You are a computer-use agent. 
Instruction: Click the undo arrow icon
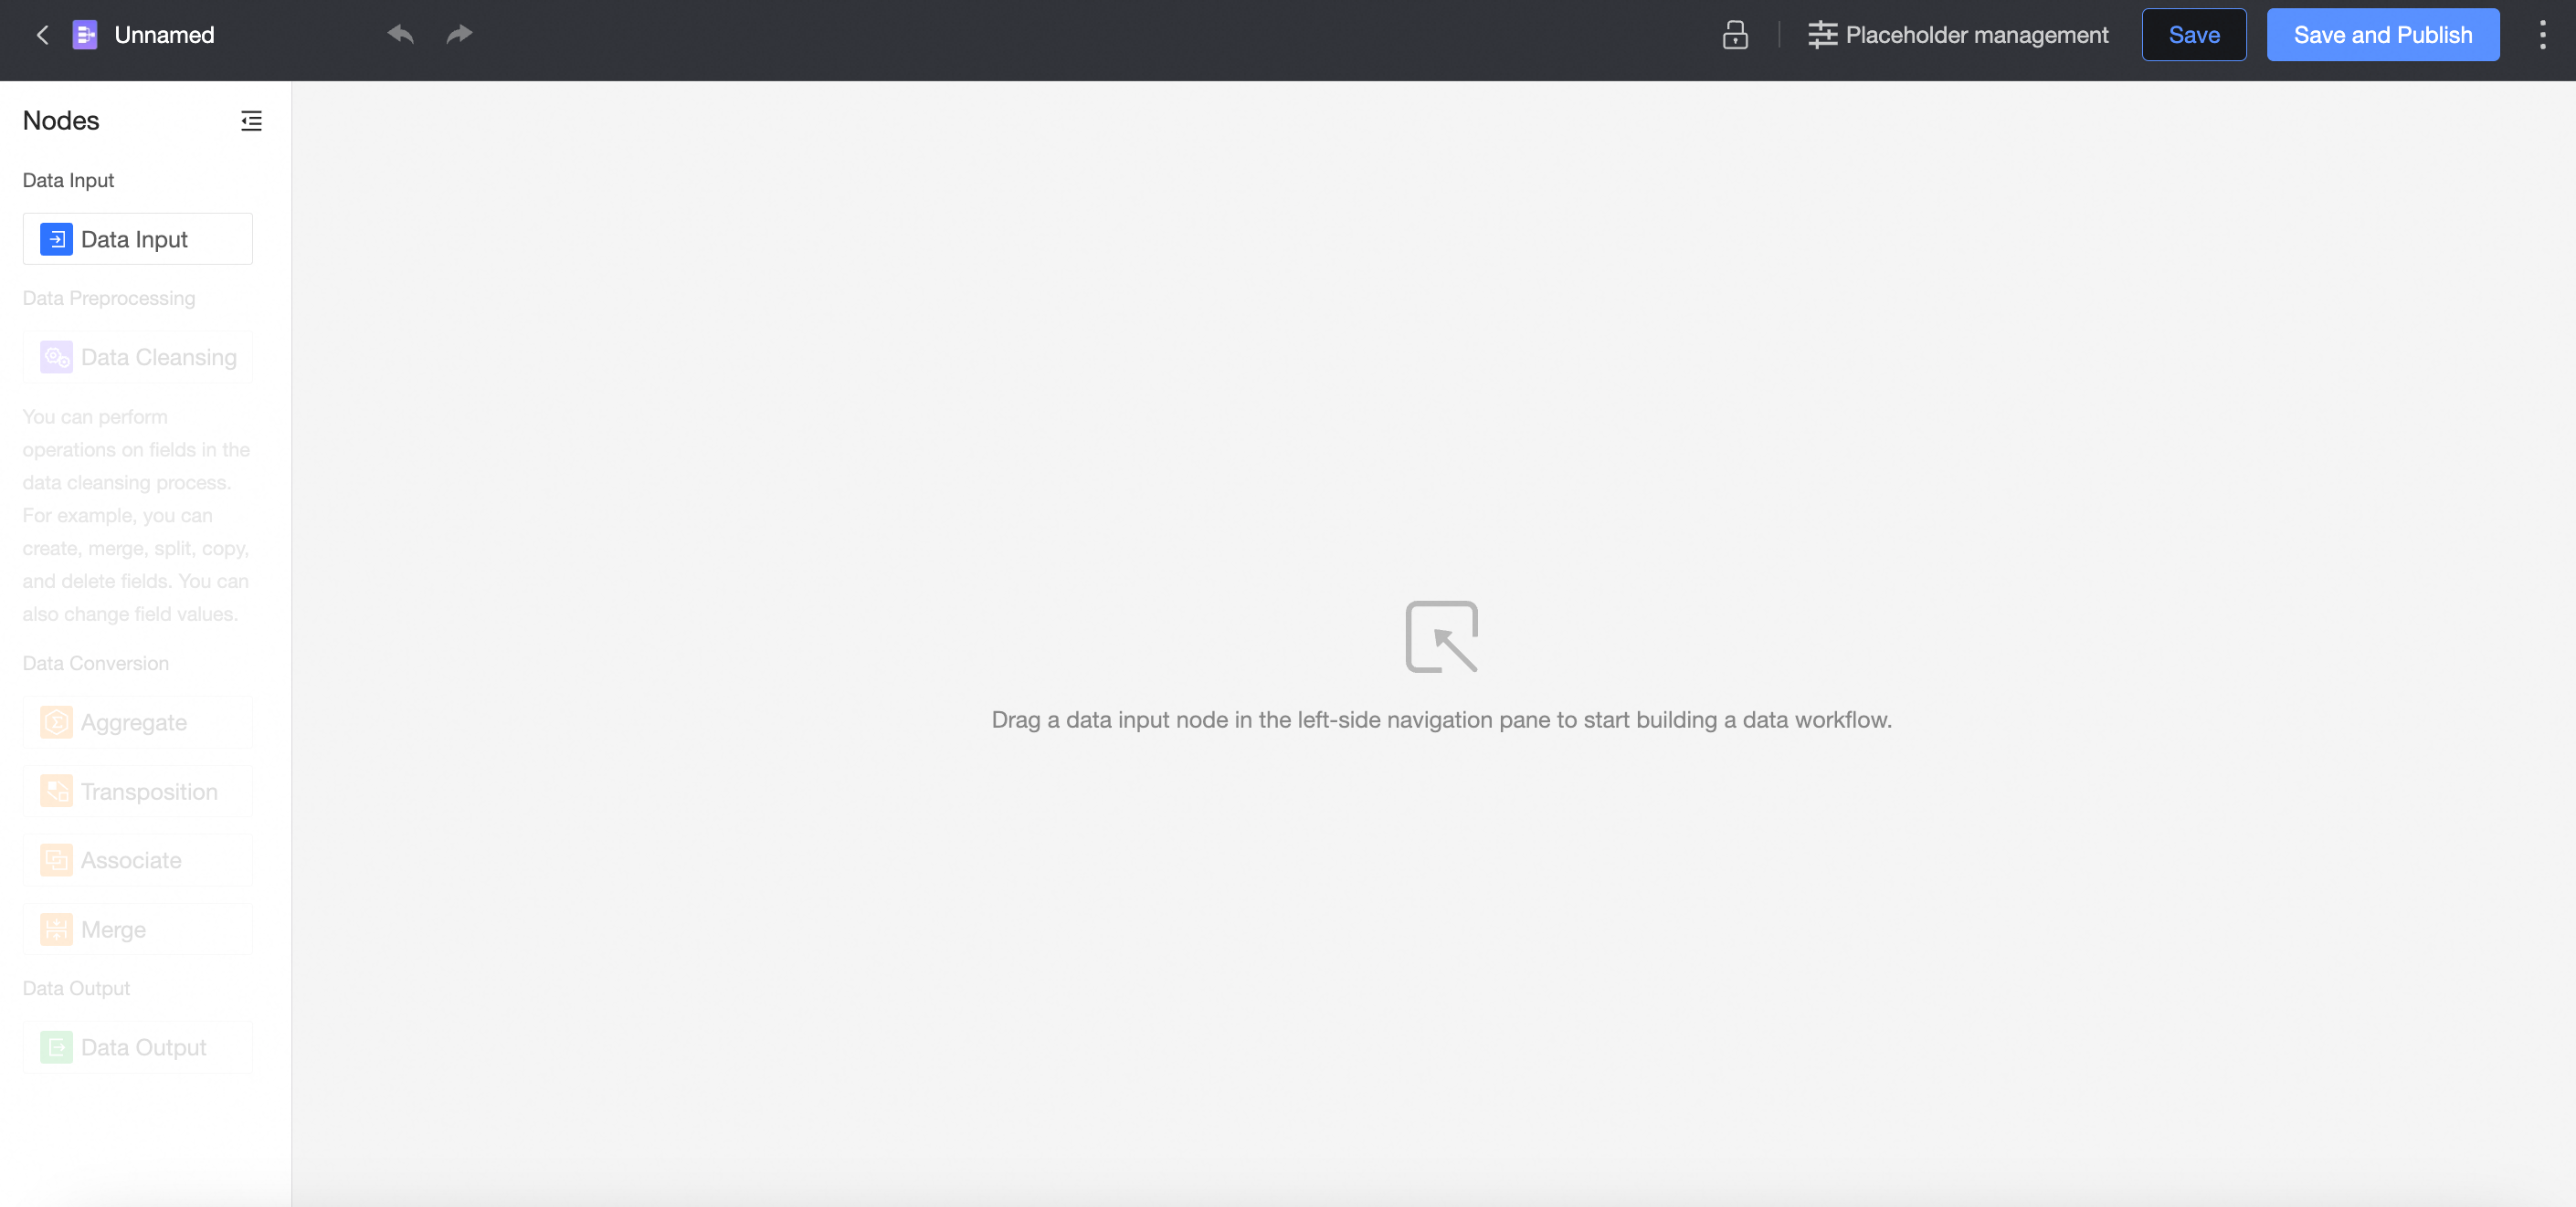click(x=401, y=35)
